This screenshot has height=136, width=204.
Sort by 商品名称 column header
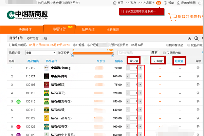click(x=52, y=61)
